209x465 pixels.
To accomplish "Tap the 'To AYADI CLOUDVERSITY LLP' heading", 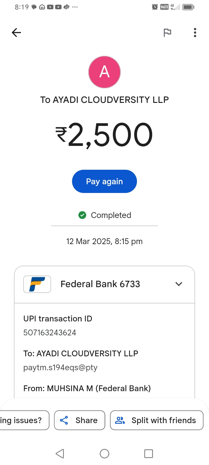I will 105,100.
